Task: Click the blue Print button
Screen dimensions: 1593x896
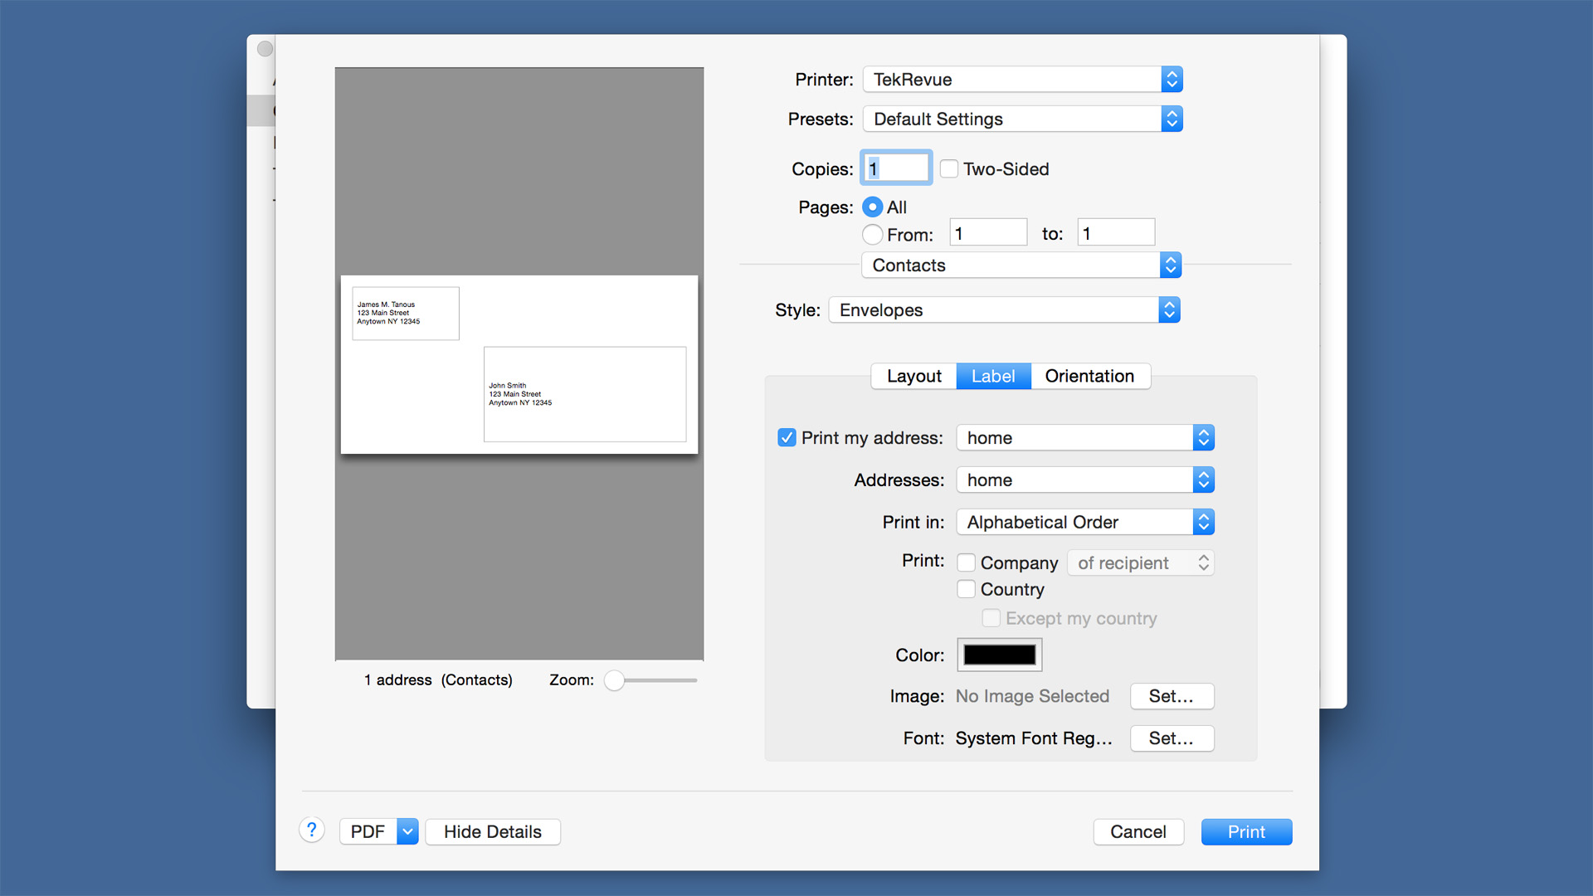Action: (1246, 831)
